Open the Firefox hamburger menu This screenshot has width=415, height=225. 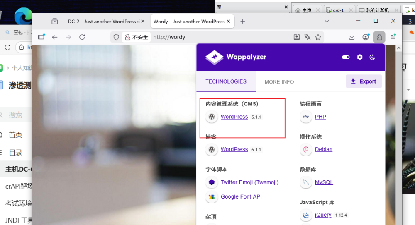(393, 37)
